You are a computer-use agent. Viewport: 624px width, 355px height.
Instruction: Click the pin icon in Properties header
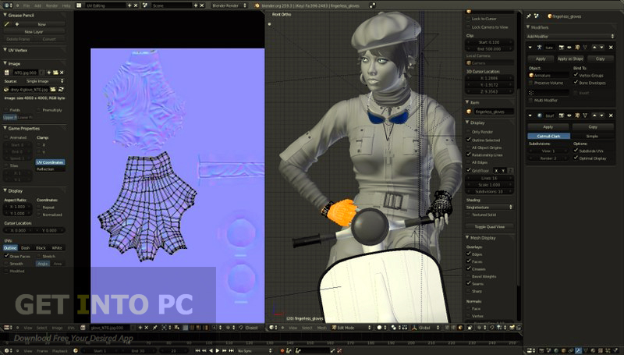tap(529, 16)
